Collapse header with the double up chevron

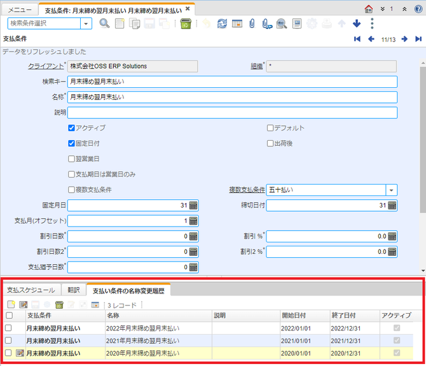[x=404, y=10]
